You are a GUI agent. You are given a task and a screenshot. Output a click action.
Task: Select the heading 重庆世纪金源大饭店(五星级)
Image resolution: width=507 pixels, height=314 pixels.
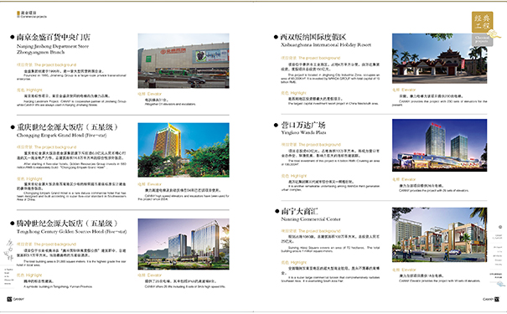click(67, 127)
